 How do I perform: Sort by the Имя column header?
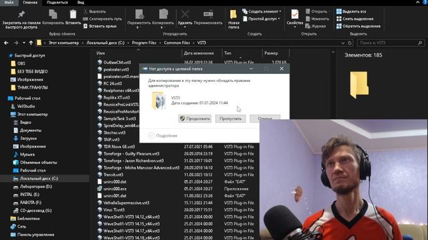pos(100,53)
